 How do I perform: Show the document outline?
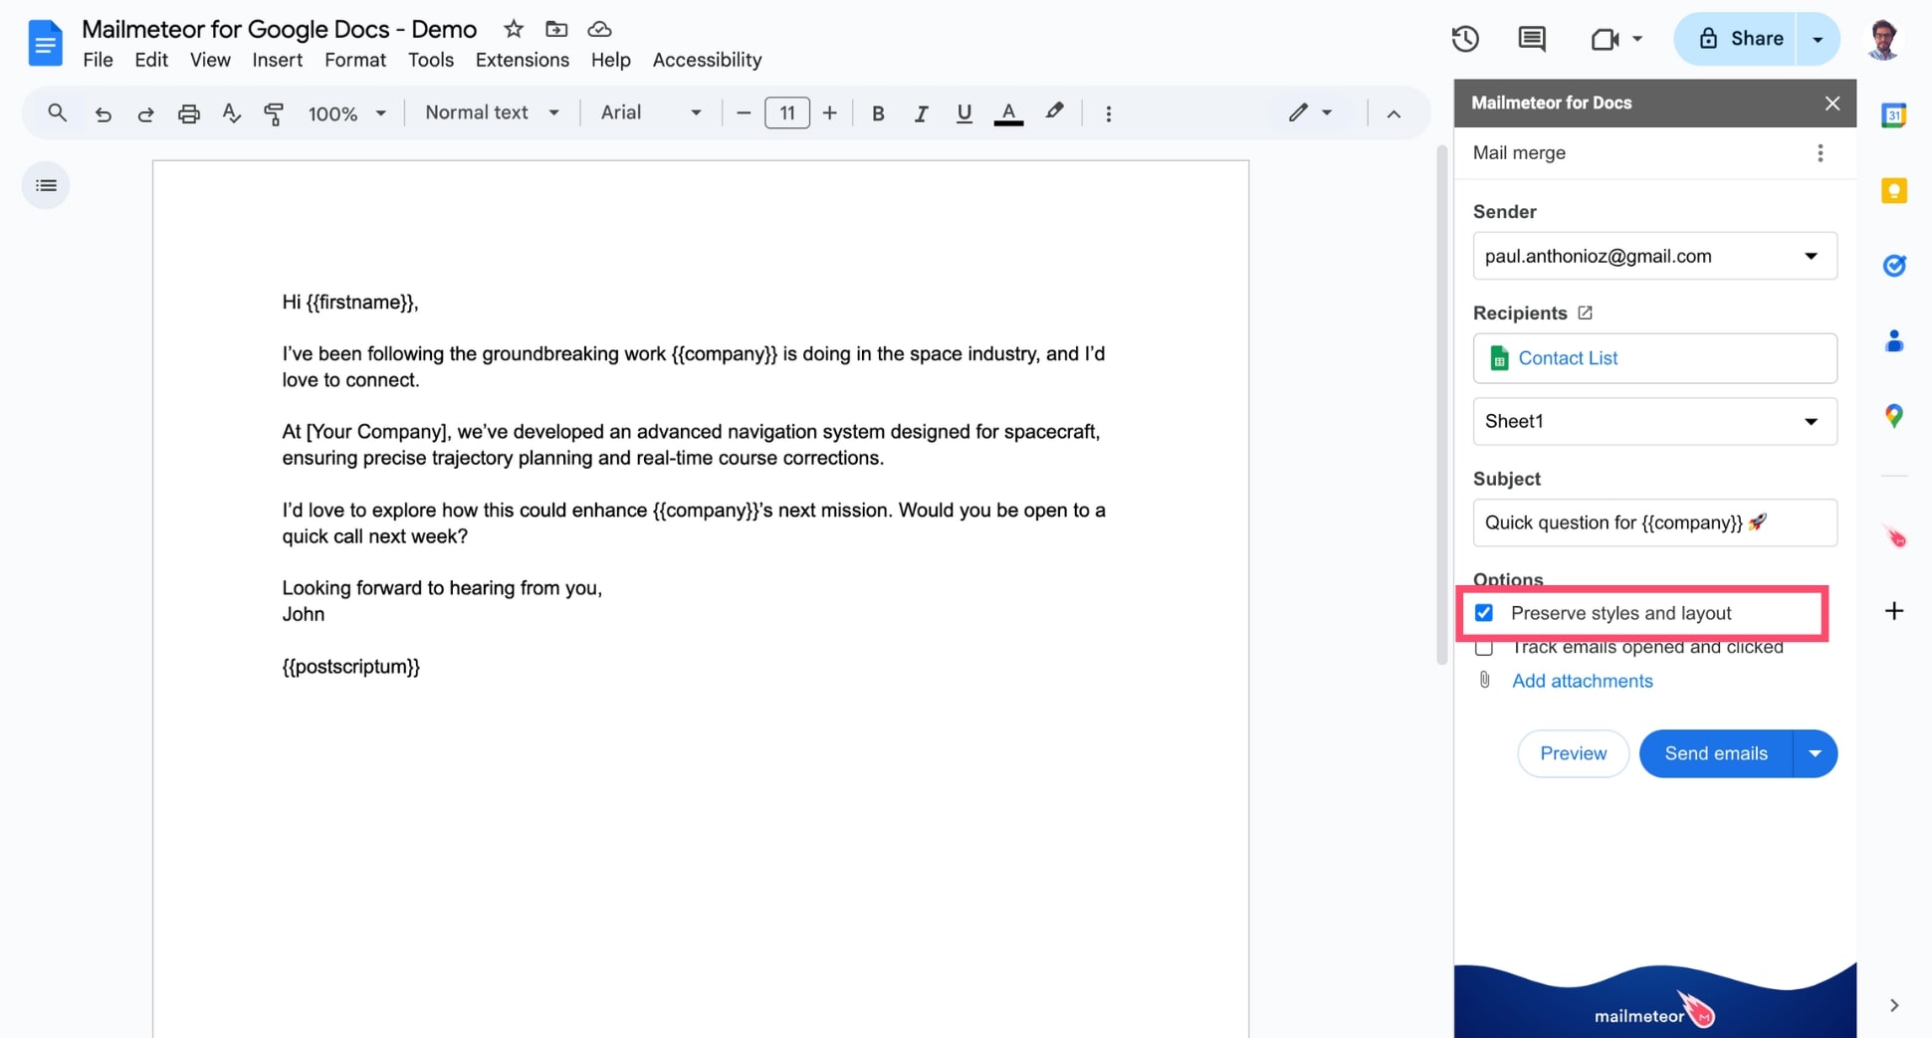[46, 185]
